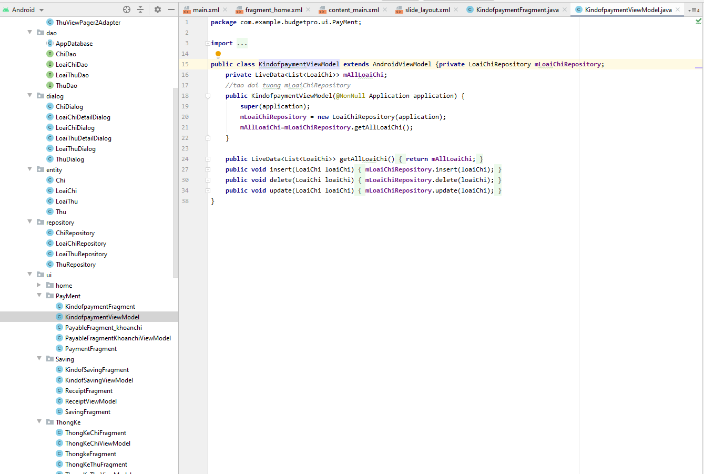Close the content_main.xml tab
Screen dimensions: 704x474
385,9
